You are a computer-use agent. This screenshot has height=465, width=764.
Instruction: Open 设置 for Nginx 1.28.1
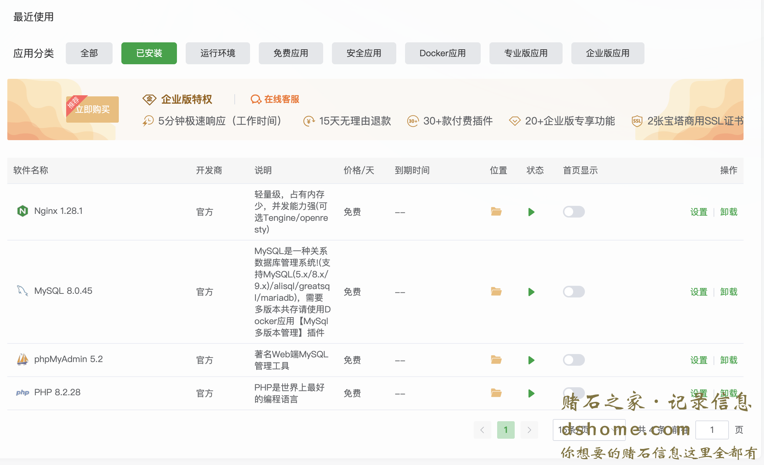pos(699,212)
